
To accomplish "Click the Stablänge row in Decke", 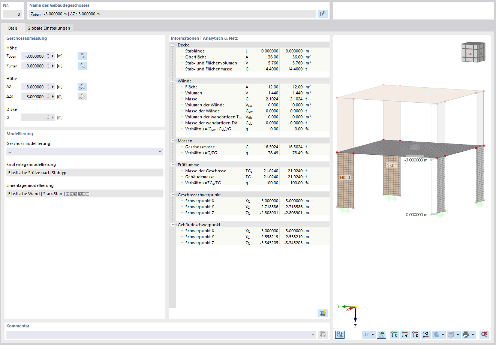I will coord(253,51).
